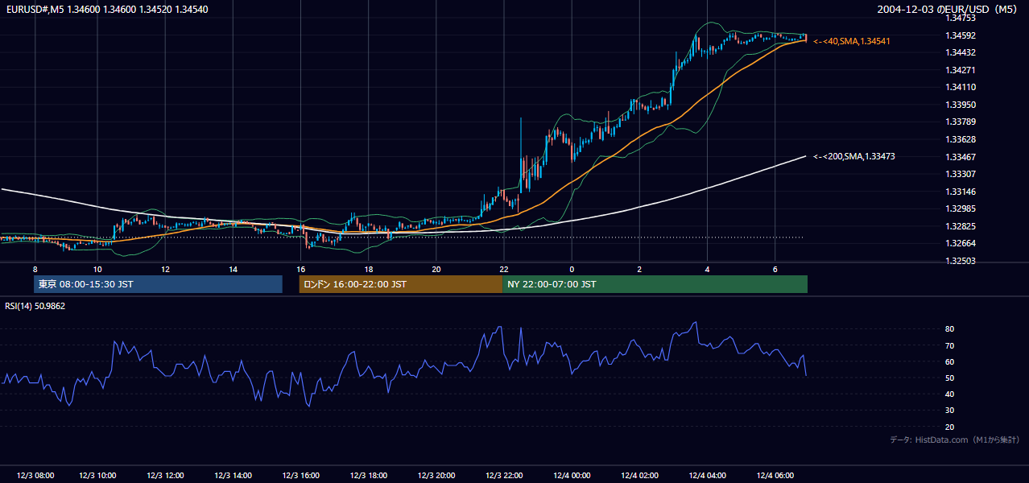Click hour label 2 under price chart
1029x483 pixels.
(x=639, y=269)
